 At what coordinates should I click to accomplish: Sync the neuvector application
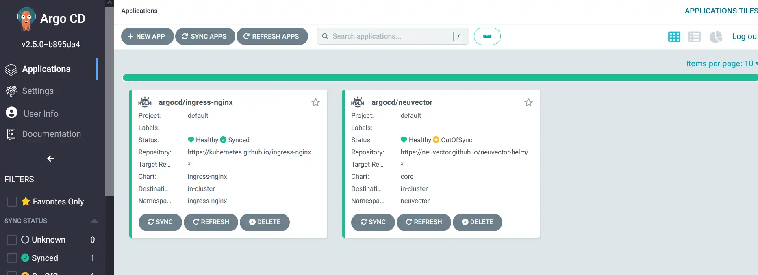(x=373, y=222)
